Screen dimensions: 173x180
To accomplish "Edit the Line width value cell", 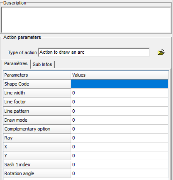I will (x=120, y=93).
